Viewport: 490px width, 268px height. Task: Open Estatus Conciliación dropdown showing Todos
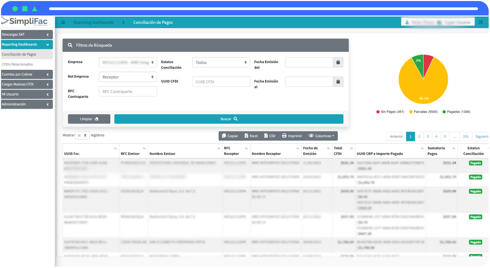(x=221, y=63)
